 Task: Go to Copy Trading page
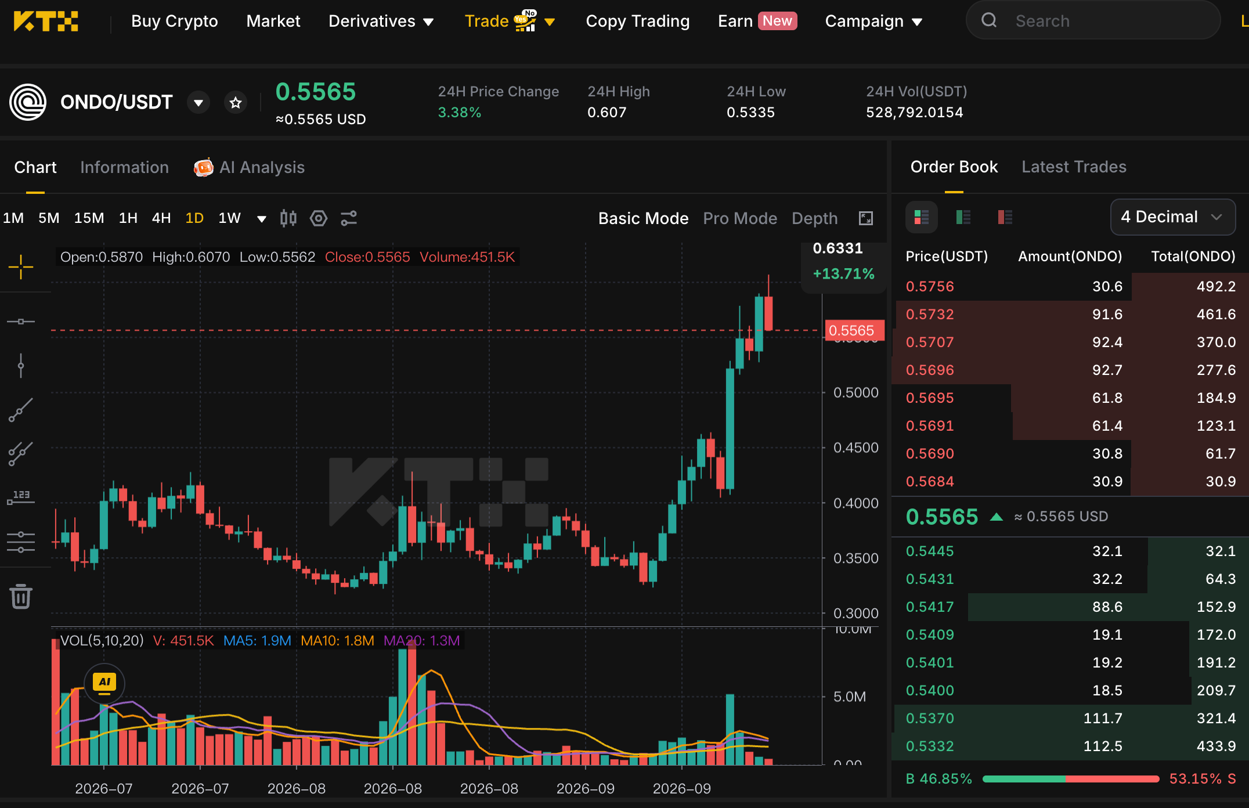pyautogui.click(x=638, y=21)
